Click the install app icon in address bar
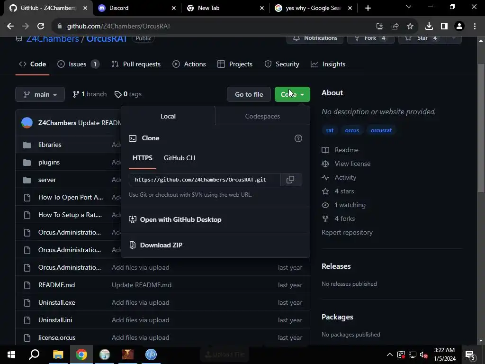This screenshot has width=485, height=364. 379,27
